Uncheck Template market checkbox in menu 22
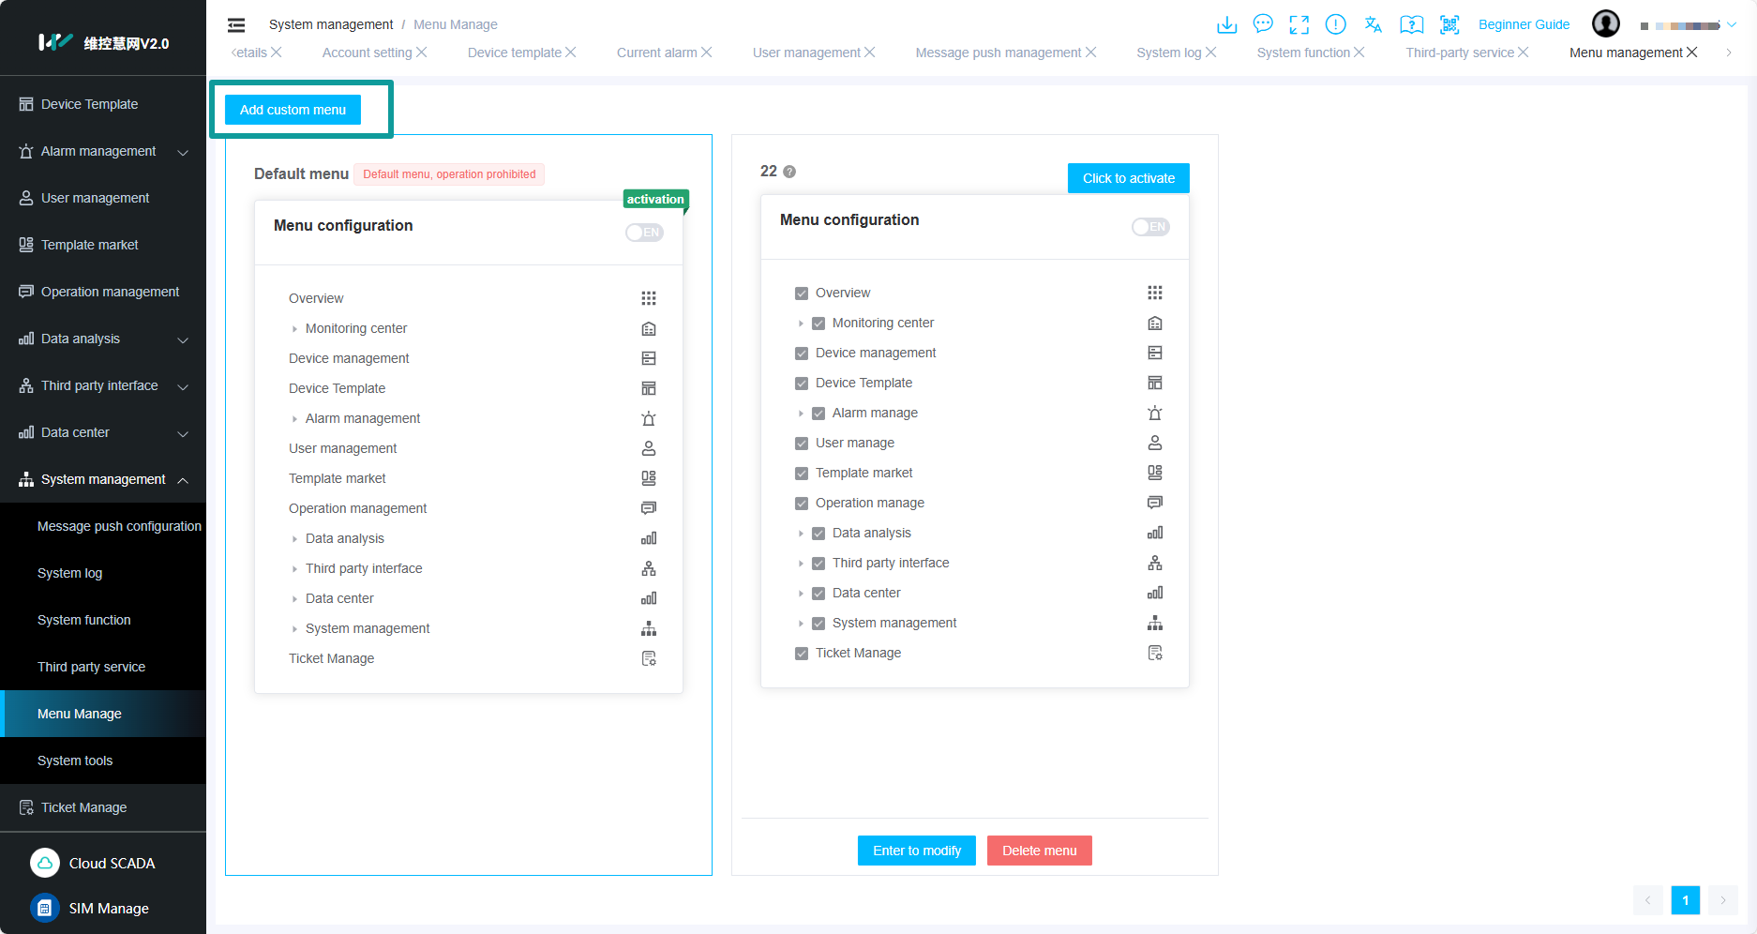The height and width of the screenshot is (934, 1757). point(802,474)
